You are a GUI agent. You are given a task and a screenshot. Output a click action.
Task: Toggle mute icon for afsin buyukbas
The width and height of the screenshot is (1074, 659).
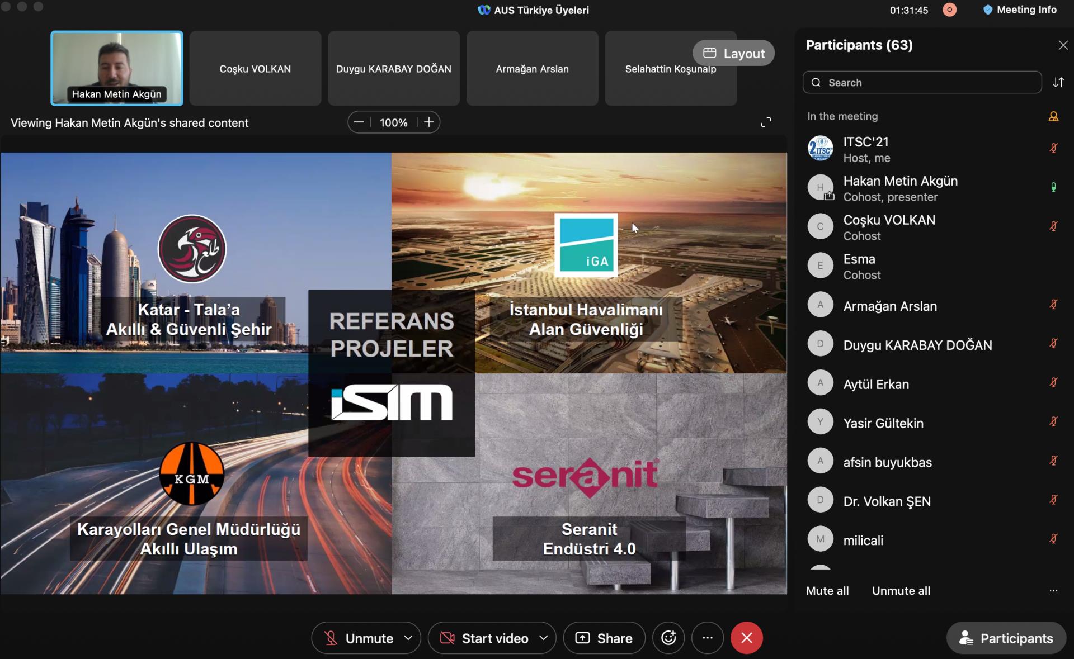click(1053, 461)
